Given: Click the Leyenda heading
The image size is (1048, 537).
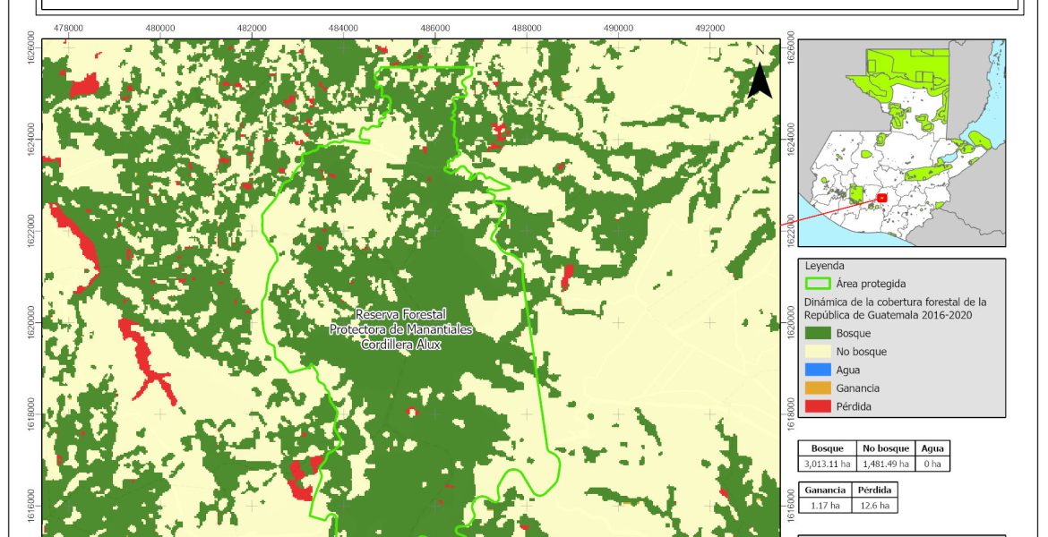Looking at the screenshot, I should tap(825, 266).
